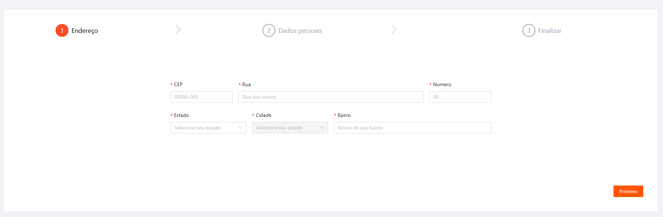Click the step 2 number circle

tap(269, 30)
